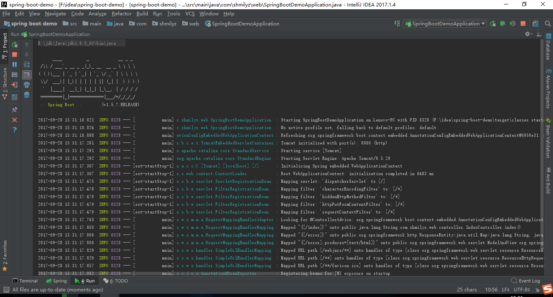Image resolution: width=553 pixels, height=297 pixels.
Task: Pin the Run tool window tab
Action: (15, 109)
